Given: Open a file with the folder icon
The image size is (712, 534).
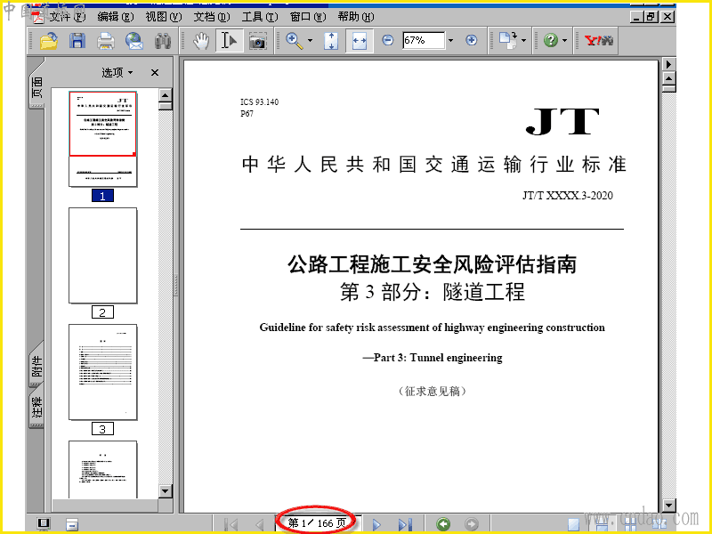Looking at the screenshot, I should coord(49,41).
